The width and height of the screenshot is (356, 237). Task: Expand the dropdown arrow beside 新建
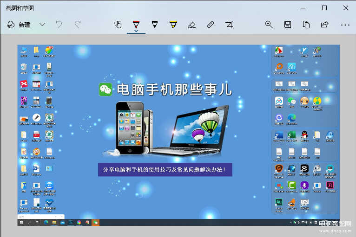42,25
